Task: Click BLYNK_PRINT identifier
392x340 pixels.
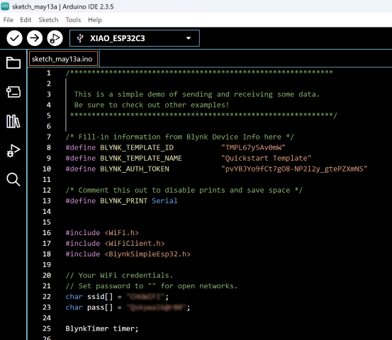Action: point(124,201)
